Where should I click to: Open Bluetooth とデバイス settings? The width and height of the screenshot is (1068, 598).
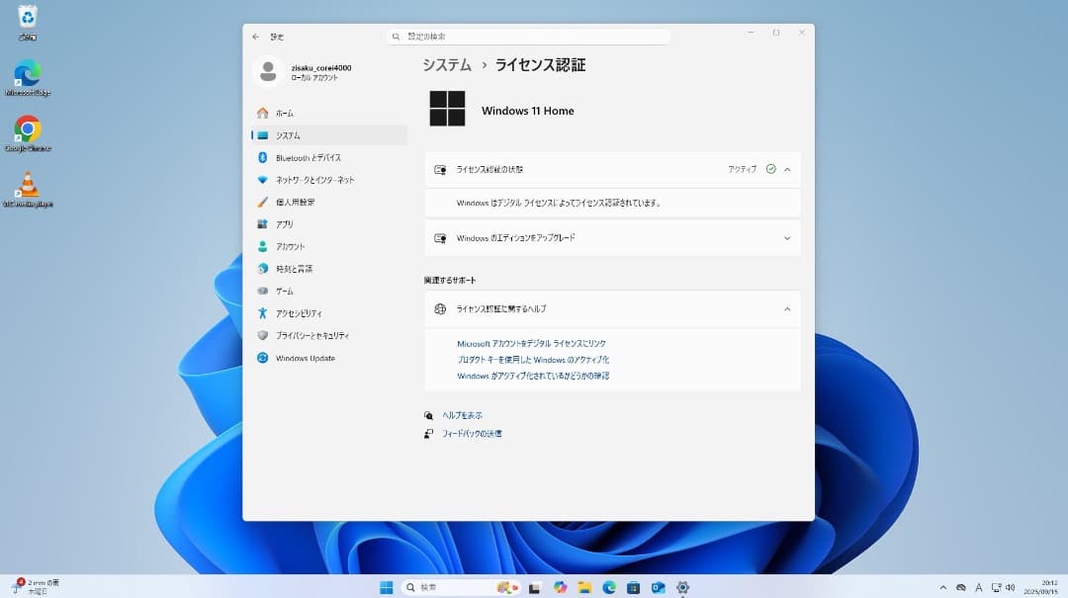[x=329, y=157]
